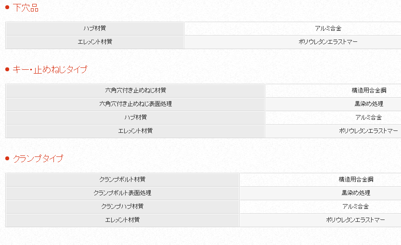Screen dimensions: 401x245
Task: Select ポリウレタンエラストマー value in the 下穴品 table
Action: click(328, 42)
